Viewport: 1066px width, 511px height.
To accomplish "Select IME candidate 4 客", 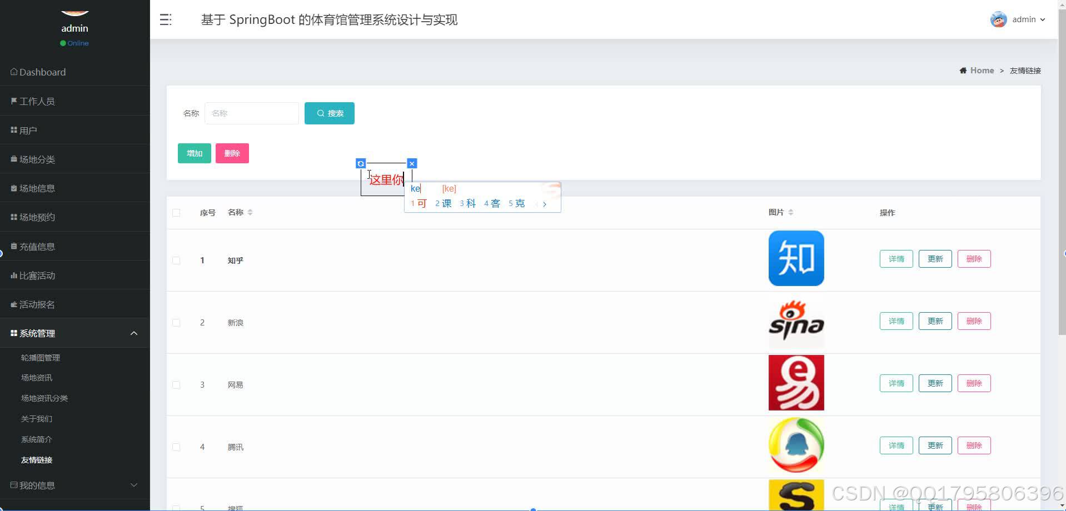I will click(x=492, y=204).
